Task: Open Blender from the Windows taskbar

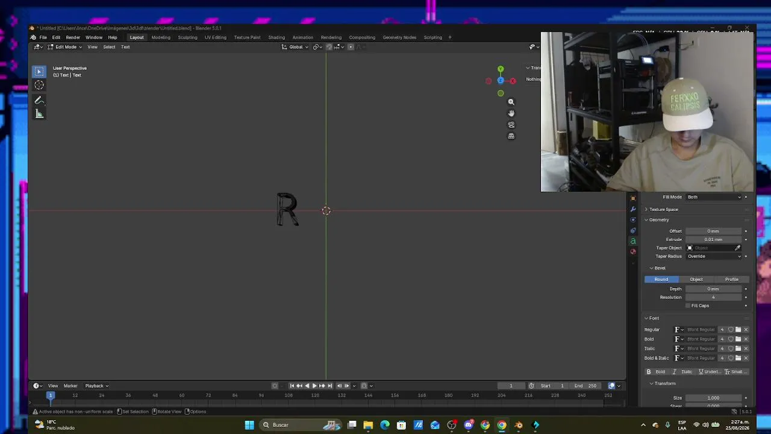Action: (519, 425)
